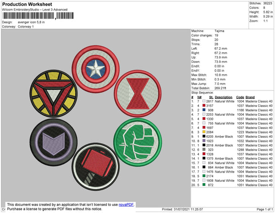Click the machine value 'Tajima'

click(219, 31)
